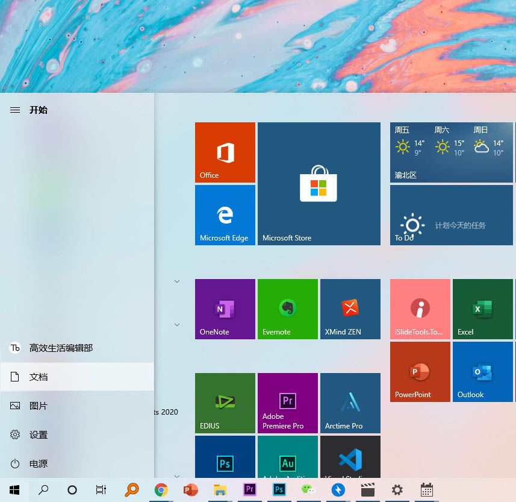Launch the PowerPoint tile

pos(420,372)
